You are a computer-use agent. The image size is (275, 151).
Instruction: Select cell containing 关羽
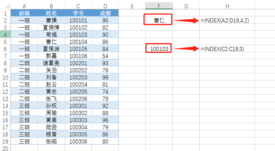51,70
